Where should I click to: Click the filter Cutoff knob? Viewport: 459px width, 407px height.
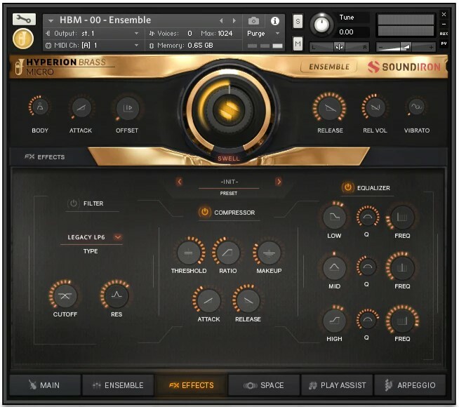(65, 295)
